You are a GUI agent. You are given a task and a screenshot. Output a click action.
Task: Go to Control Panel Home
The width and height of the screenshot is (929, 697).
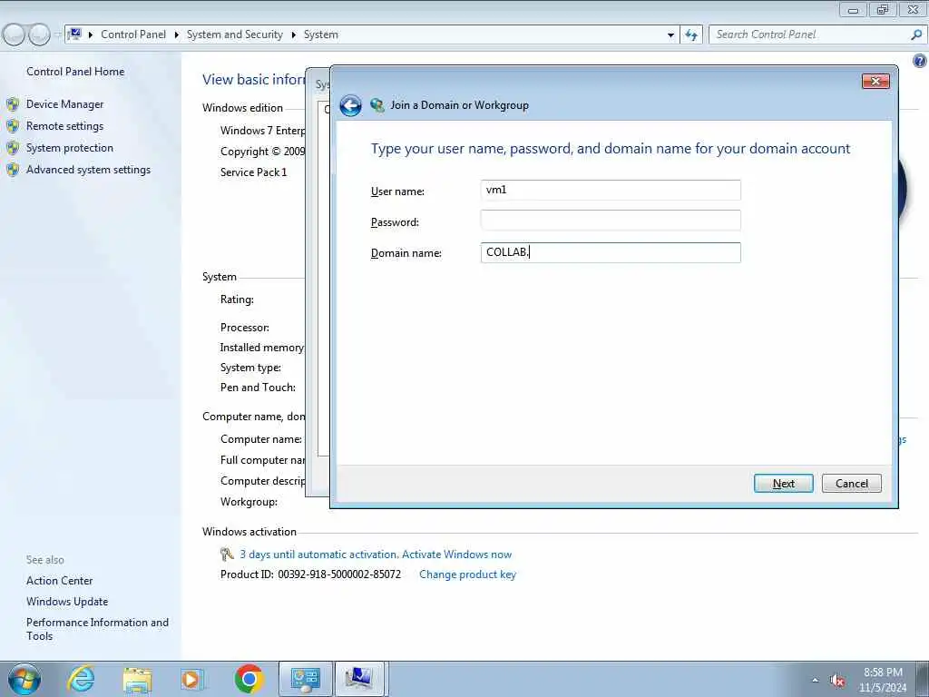pyautogui.click(x=75, y=72)
